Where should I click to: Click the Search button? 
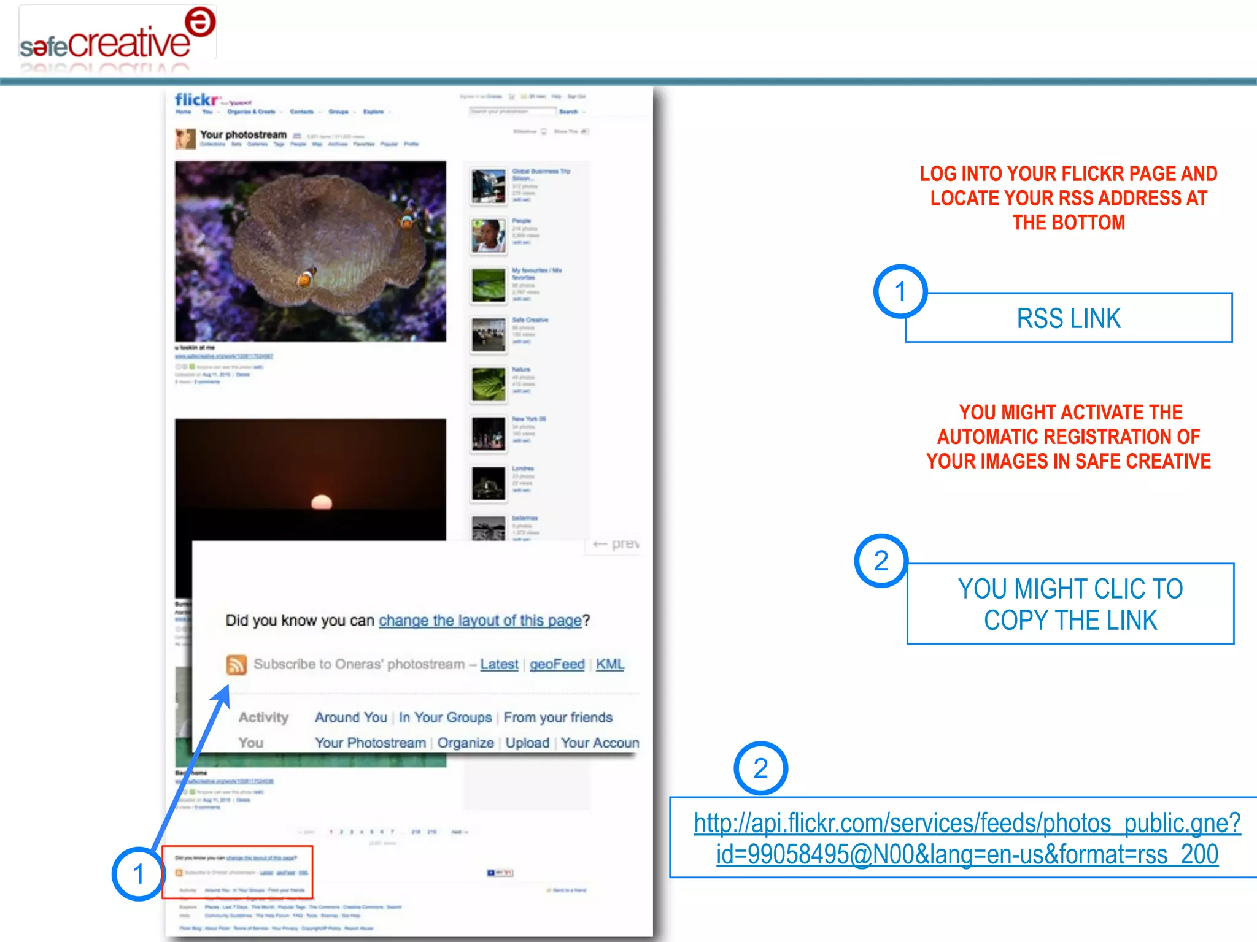point(568,112)
